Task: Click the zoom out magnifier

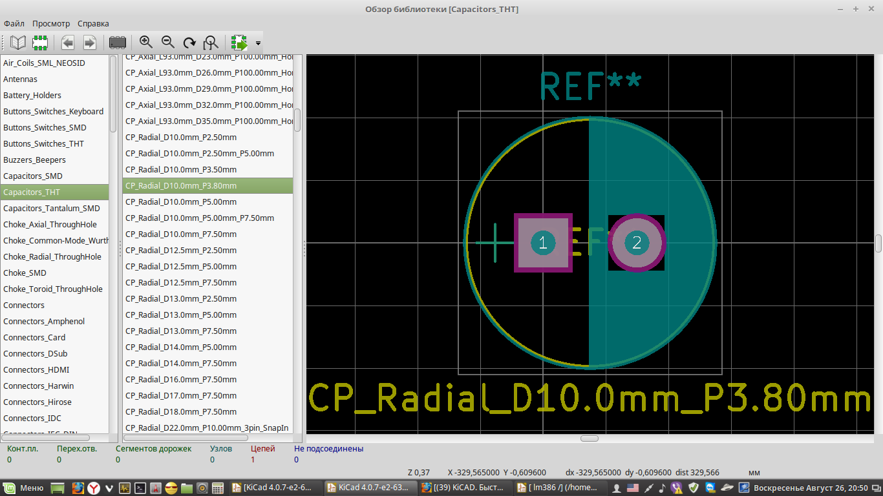Action: point(168,43)
